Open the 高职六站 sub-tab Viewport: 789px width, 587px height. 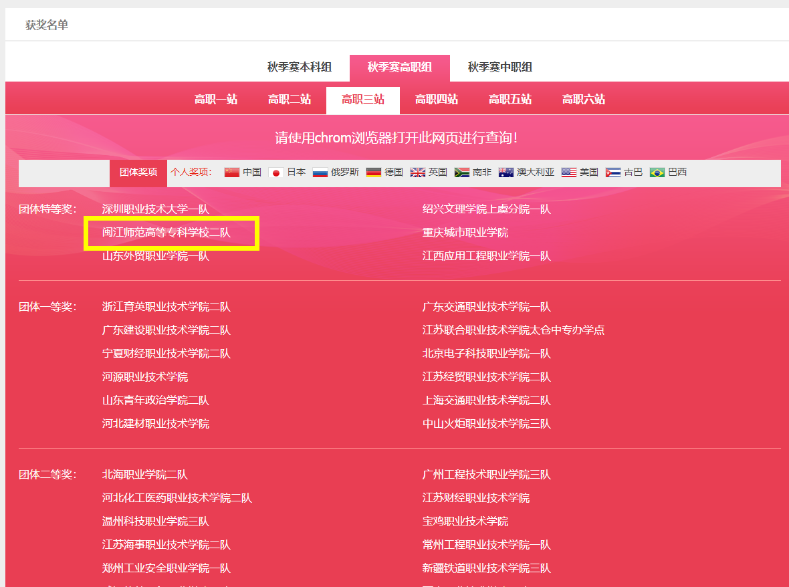pos(584,100)
